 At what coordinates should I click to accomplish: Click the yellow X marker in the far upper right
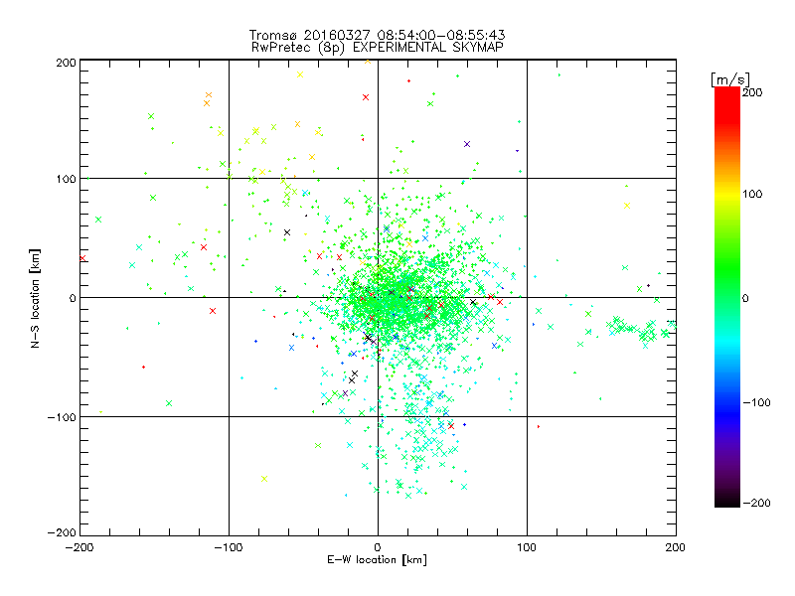coord(627,206)
